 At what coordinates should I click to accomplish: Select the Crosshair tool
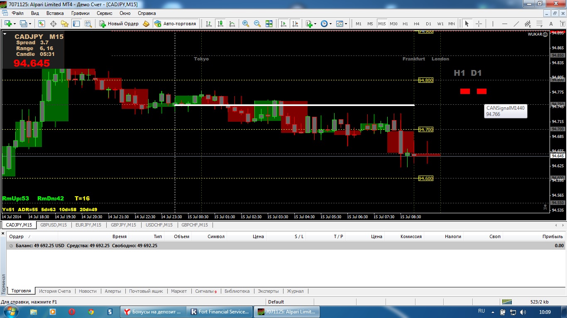[479, 24]
